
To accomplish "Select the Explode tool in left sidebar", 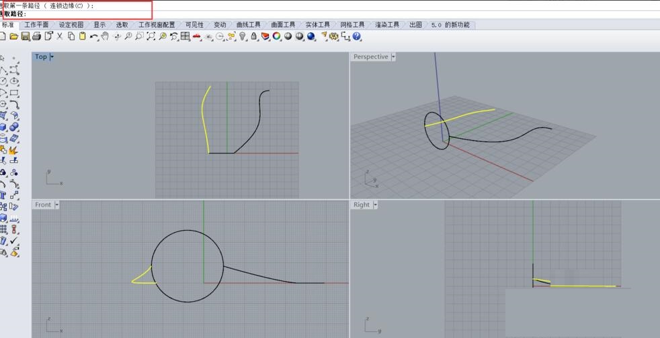I will (13, 150).
